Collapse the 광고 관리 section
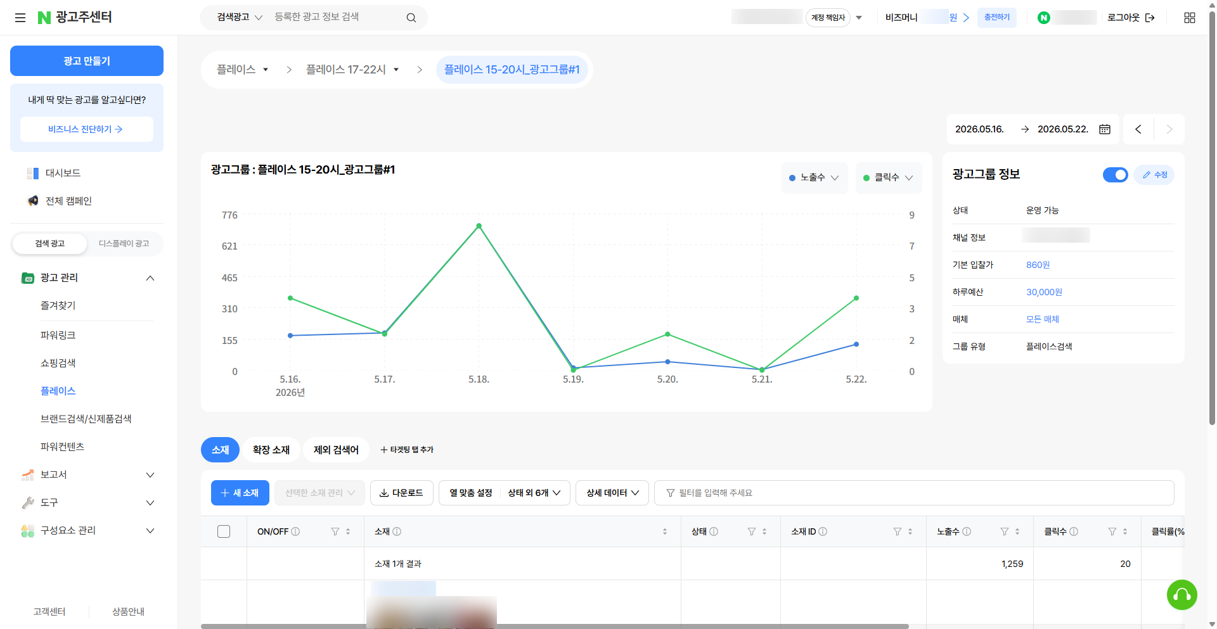 click(150, 277)
